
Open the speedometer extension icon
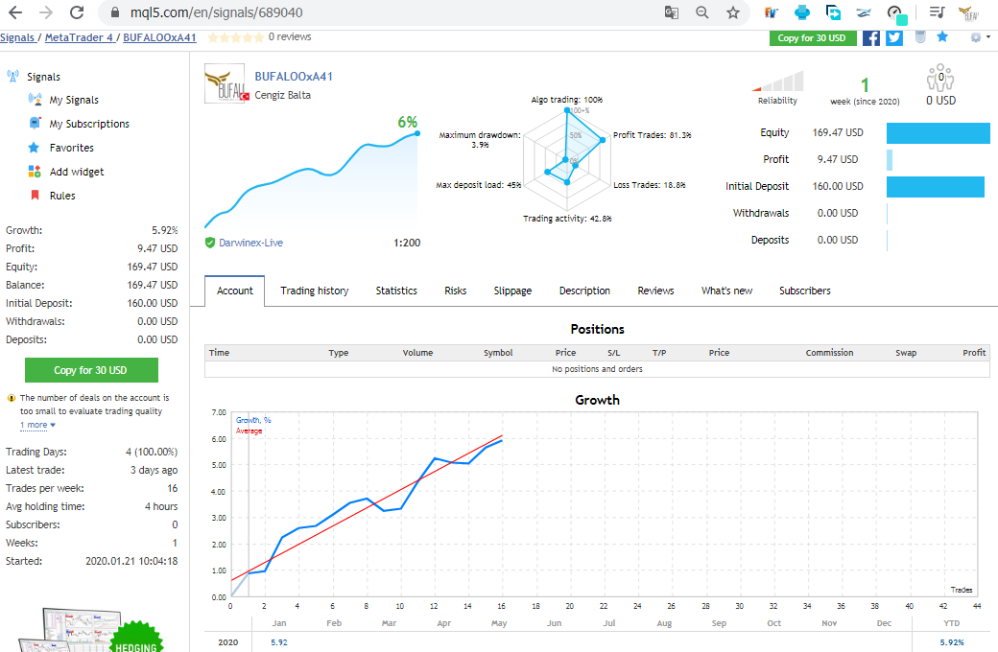click(x=896, y=12)
